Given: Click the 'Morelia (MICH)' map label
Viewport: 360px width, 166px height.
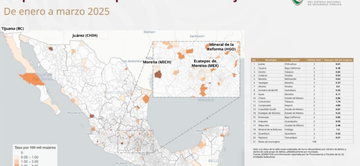Looking at the screenshot, I should click(x=157, y=62).
